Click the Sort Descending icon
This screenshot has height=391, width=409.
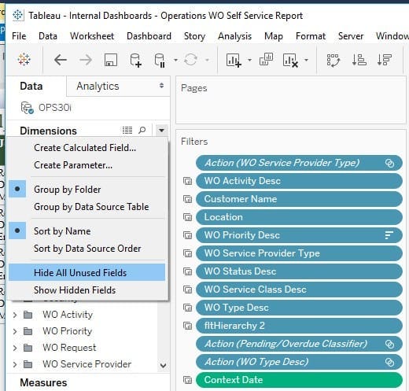pos(385,60)
